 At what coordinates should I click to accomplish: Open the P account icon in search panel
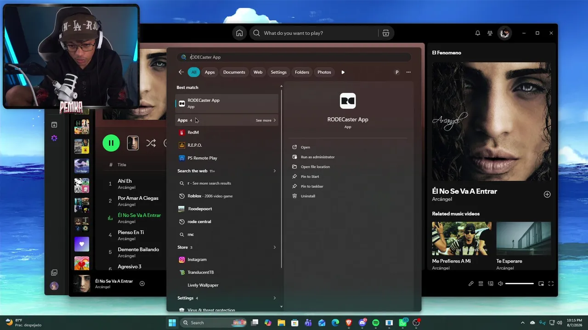[397, 72]
